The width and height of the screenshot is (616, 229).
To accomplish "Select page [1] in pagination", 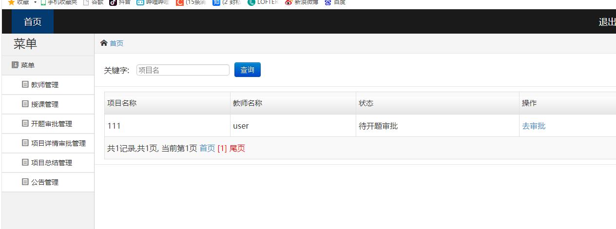I will pyautogui.click(x=222, y=148).
